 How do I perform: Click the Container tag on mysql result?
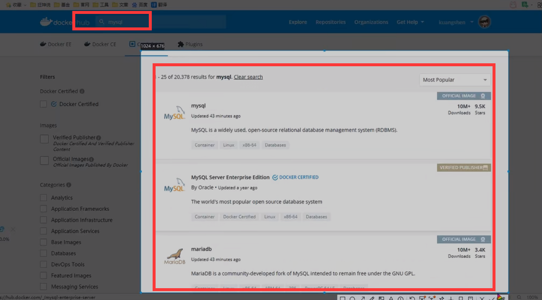[x=205, y=145]
